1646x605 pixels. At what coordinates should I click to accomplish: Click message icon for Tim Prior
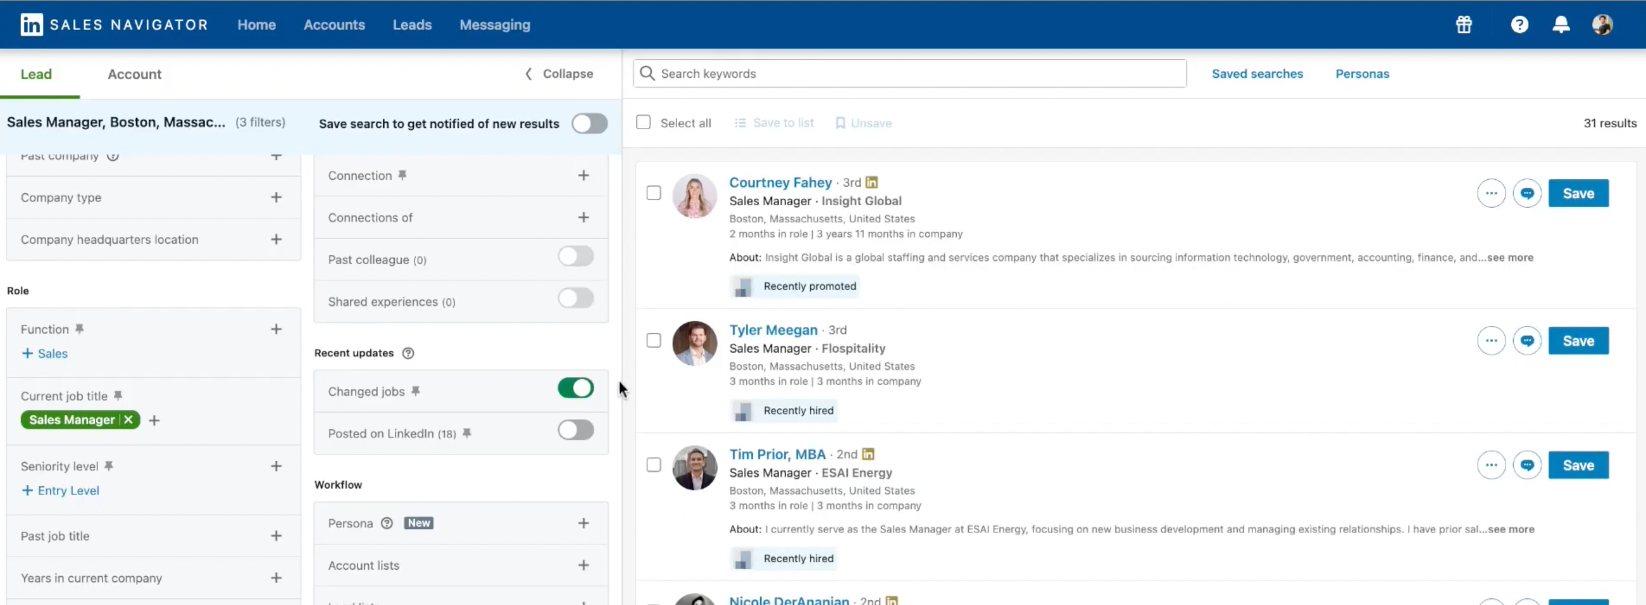tap(1527, 466)
